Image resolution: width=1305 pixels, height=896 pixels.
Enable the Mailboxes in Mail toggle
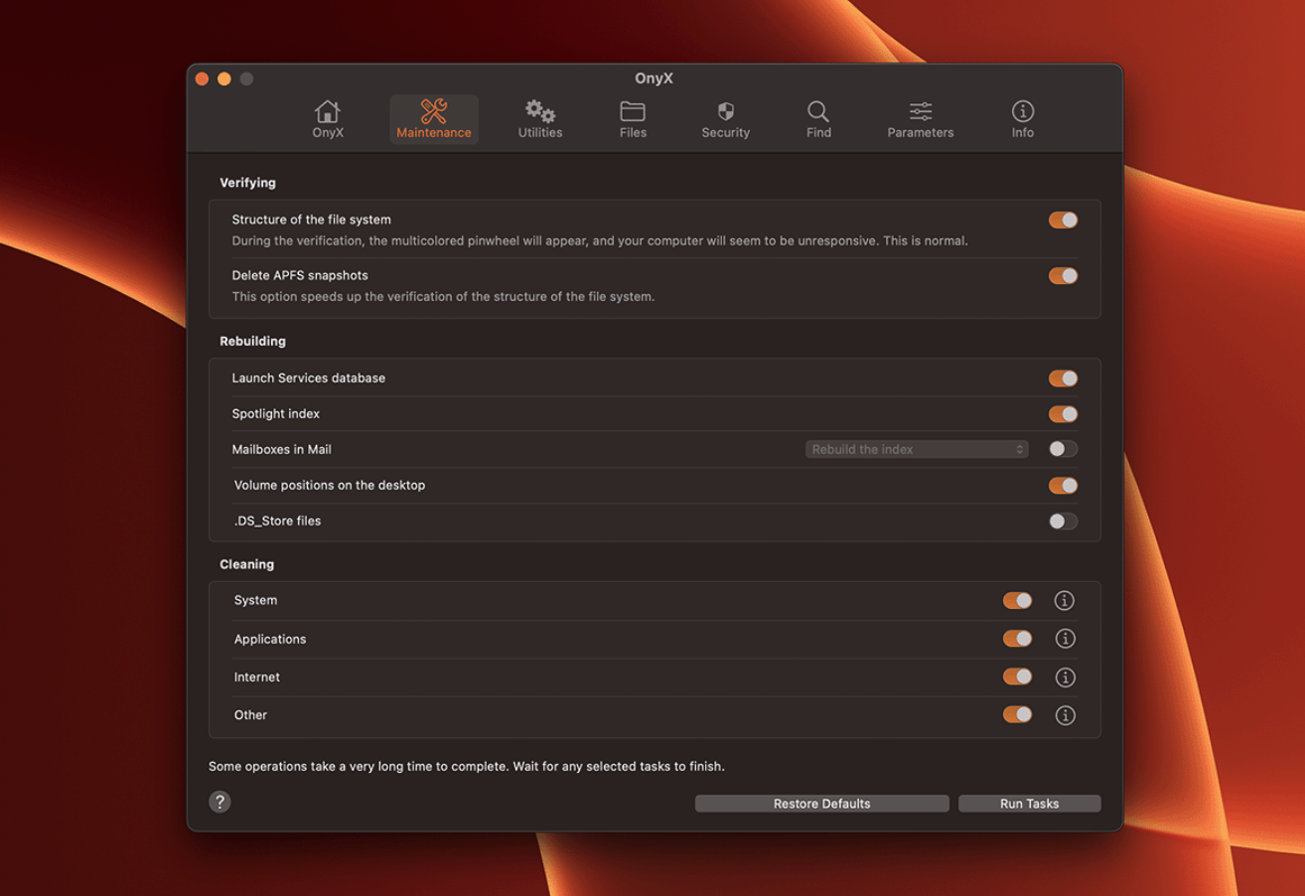click(1063, 450)
